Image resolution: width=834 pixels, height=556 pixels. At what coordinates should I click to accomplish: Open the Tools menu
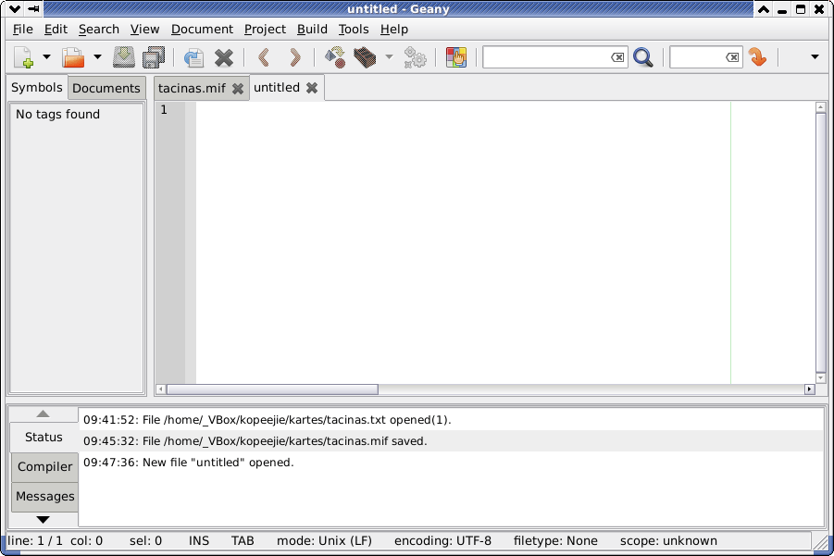point(354,30)
